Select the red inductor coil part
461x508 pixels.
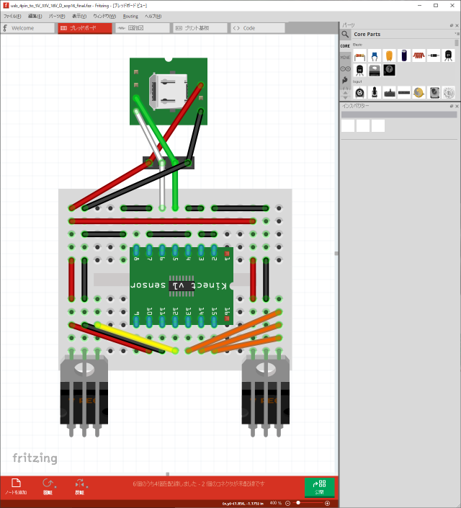coord(419,56)
